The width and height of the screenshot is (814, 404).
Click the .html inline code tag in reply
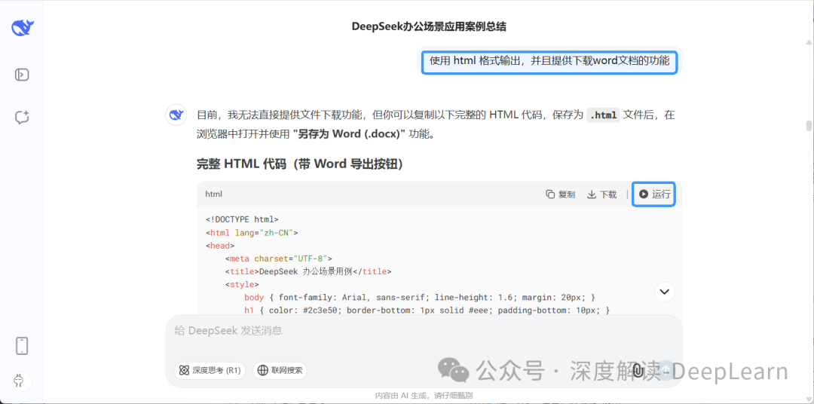pos(603,115)
